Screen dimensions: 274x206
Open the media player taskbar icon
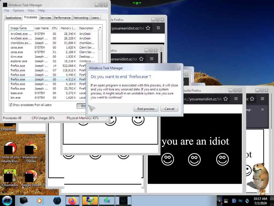pyautogui.click(x=40, y=201)
